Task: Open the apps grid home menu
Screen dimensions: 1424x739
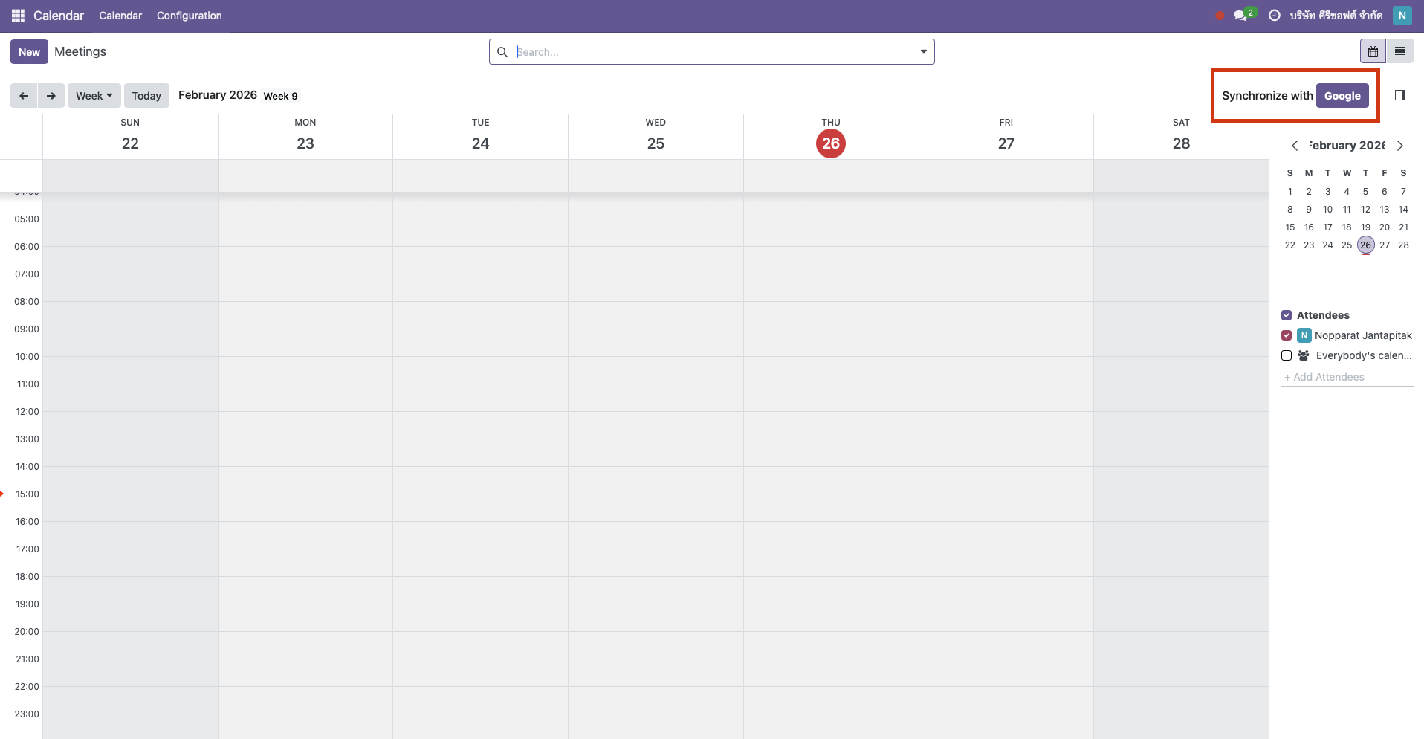Action: (x=18, y=16)
